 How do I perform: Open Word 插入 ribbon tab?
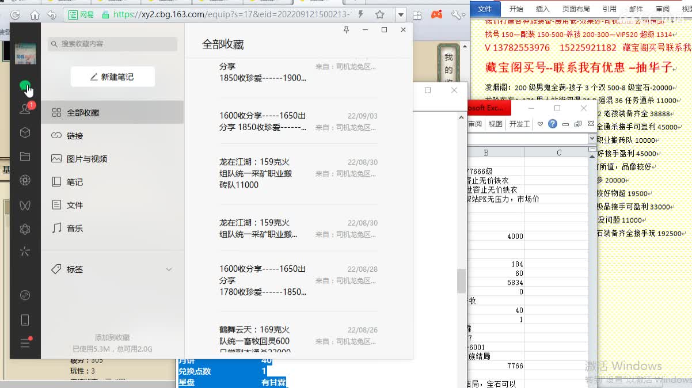[542, 9]
